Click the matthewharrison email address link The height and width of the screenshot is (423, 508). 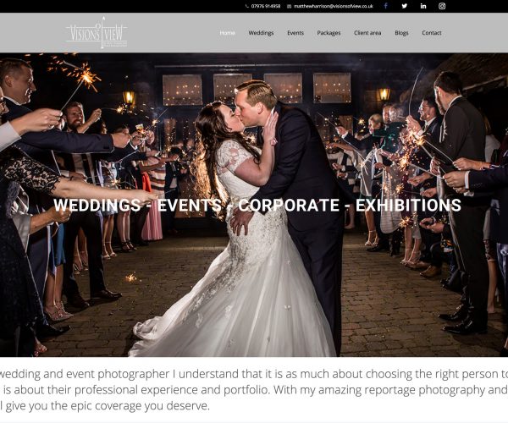[334, 6]
